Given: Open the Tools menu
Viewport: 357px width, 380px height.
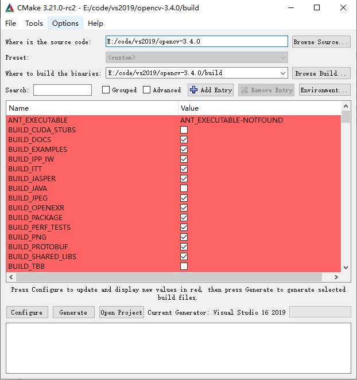Looking at the screenshot, I should [x=34, y=23].
